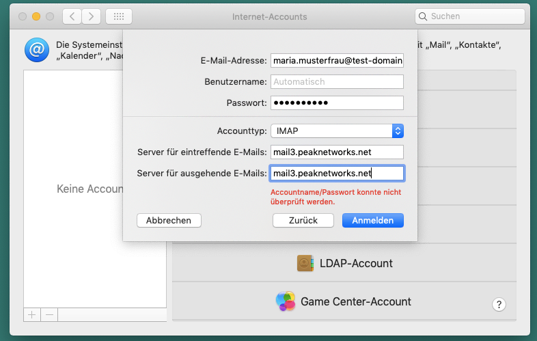Viewport: 537px width, 341px height.
Task: Click the minus button to remove account
Action: (49, 315)
